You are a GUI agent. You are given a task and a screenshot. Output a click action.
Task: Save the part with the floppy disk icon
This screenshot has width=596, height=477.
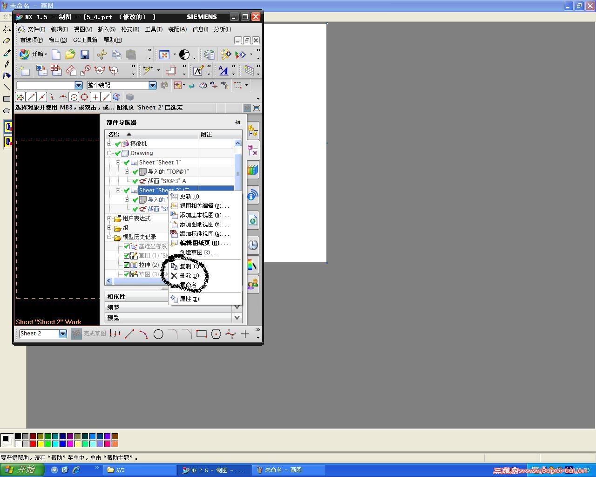coord(85,55)
